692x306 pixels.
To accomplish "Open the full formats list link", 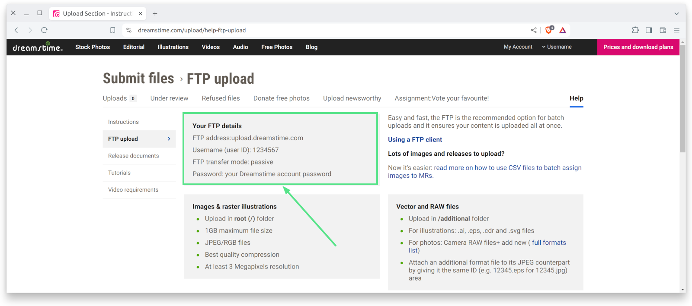I will (x=487, y=246).
